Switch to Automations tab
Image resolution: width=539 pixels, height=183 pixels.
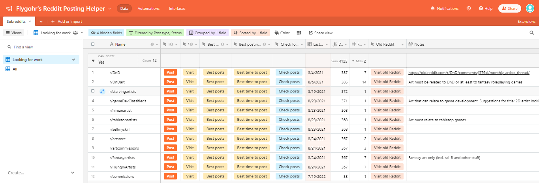148,8
